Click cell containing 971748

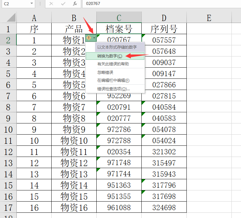(119, 163)
